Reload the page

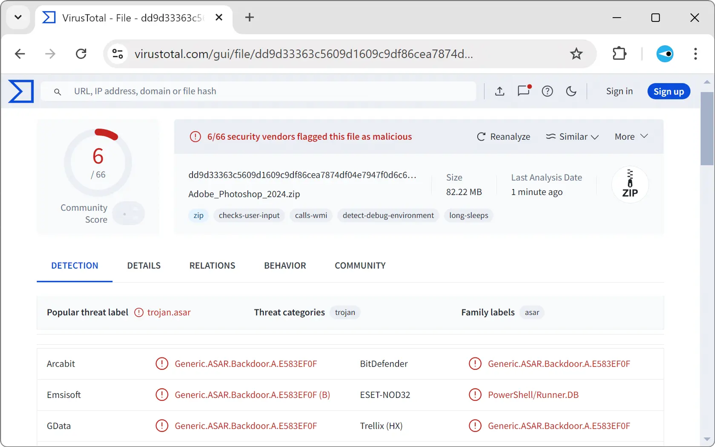81,54
